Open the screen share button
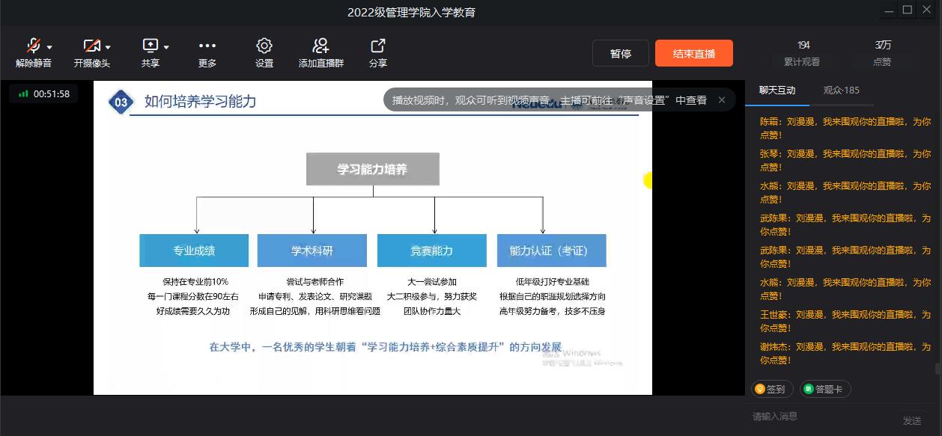Image resolution: width=942 pixels, height=436 pixels. [x=151, y=52]
